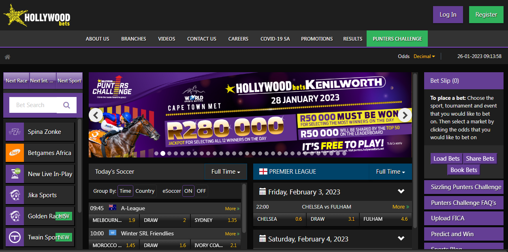Image resolution: width=508 pixels, height=252 pixels.
Task: Open the Betgames Africa icon
Action: pyautogui.click(x=15, y=153)
